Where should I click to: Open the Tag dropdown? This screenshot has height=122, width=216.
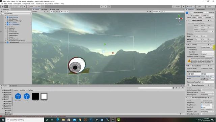coord(197,15)
